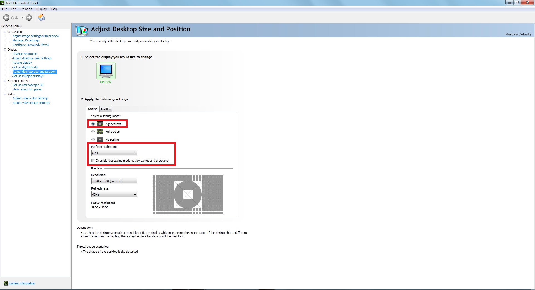Open Set up multiple displays

coord(28,76)
